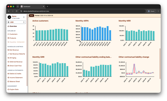Open the USD currency dropdown
The image size is (167, 101).
pyautogui.click(x=16, y=22)
